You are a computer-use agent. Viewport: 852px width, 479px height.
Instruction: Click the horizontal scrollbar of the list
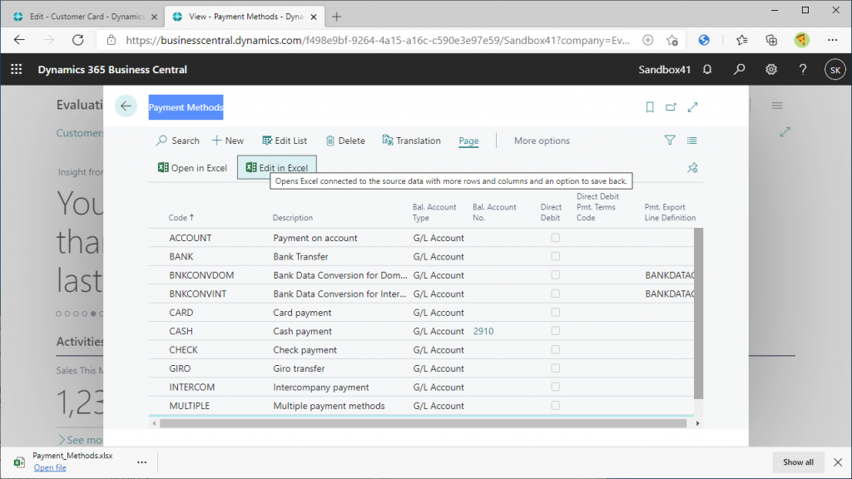(424, 423)
